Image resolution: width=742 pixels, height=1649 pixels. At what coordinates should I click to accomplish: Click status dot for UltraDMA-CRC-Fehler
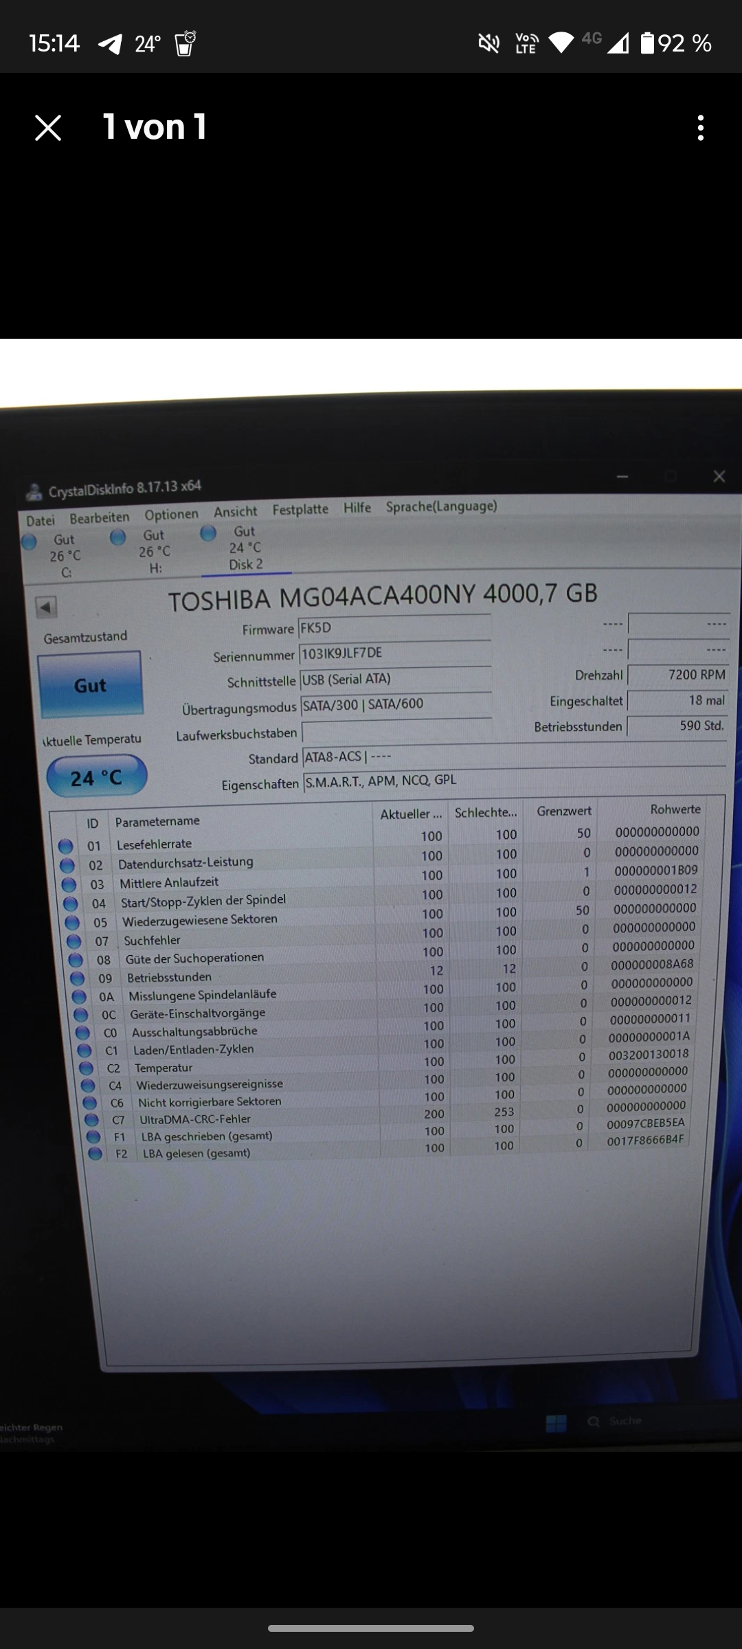coord(91,1120)
